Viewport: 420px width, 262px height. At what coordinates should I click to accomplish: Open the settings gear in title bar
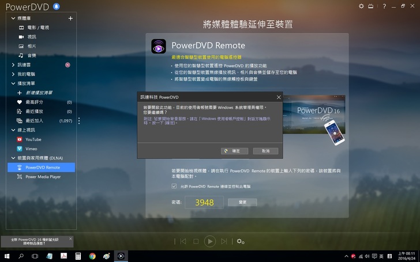(x=361, y=6)
